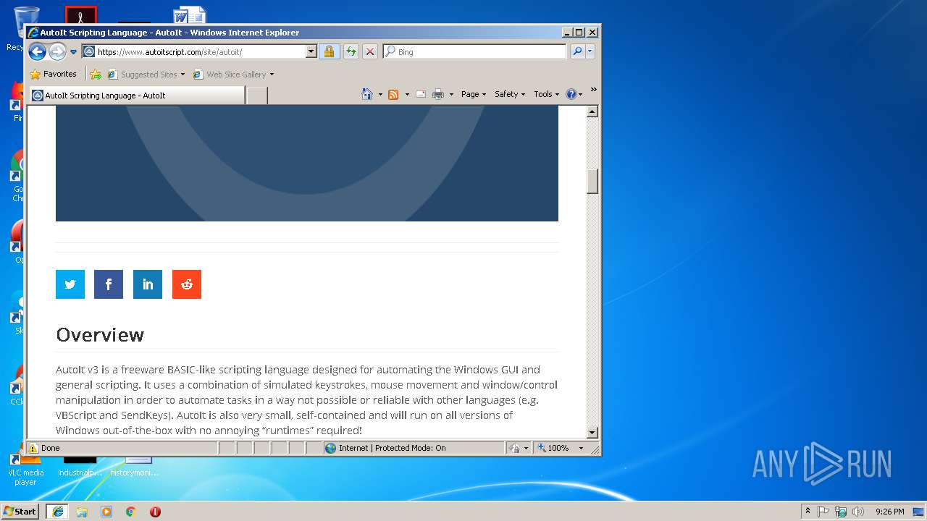
Task: Click the Print icon
Action: pos(438,94)
